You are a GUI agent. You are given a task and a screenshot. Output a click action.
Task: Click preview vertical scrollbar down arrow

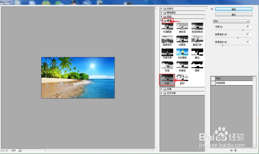(156, 147)
